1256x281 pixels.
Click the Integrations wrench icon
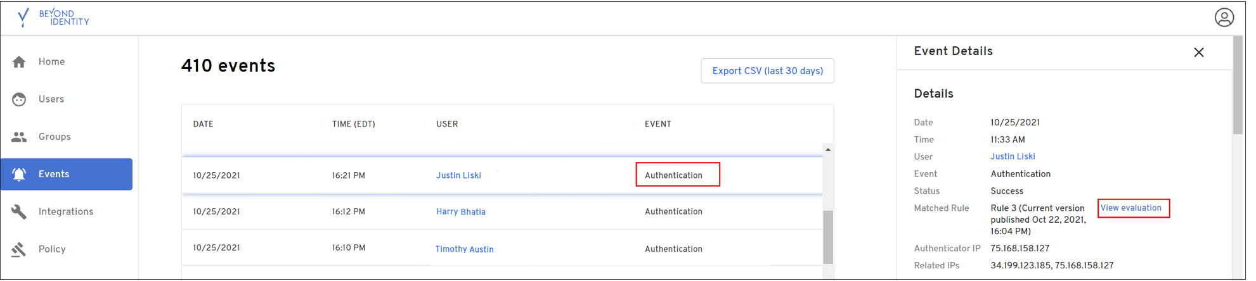pos(19,212)
